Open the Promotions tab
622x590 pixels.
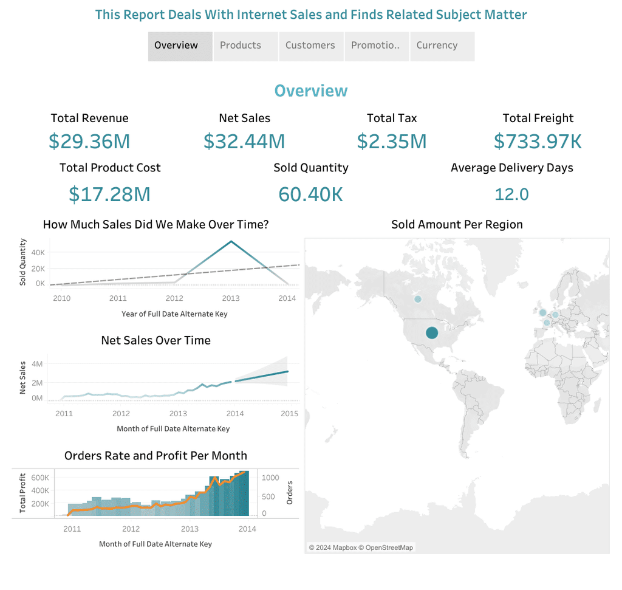tap(377, 46)
